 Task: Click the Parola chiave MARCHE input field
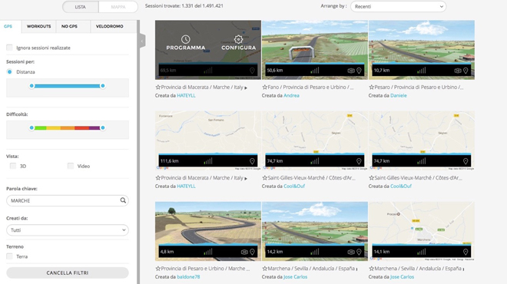pos(68,200)
